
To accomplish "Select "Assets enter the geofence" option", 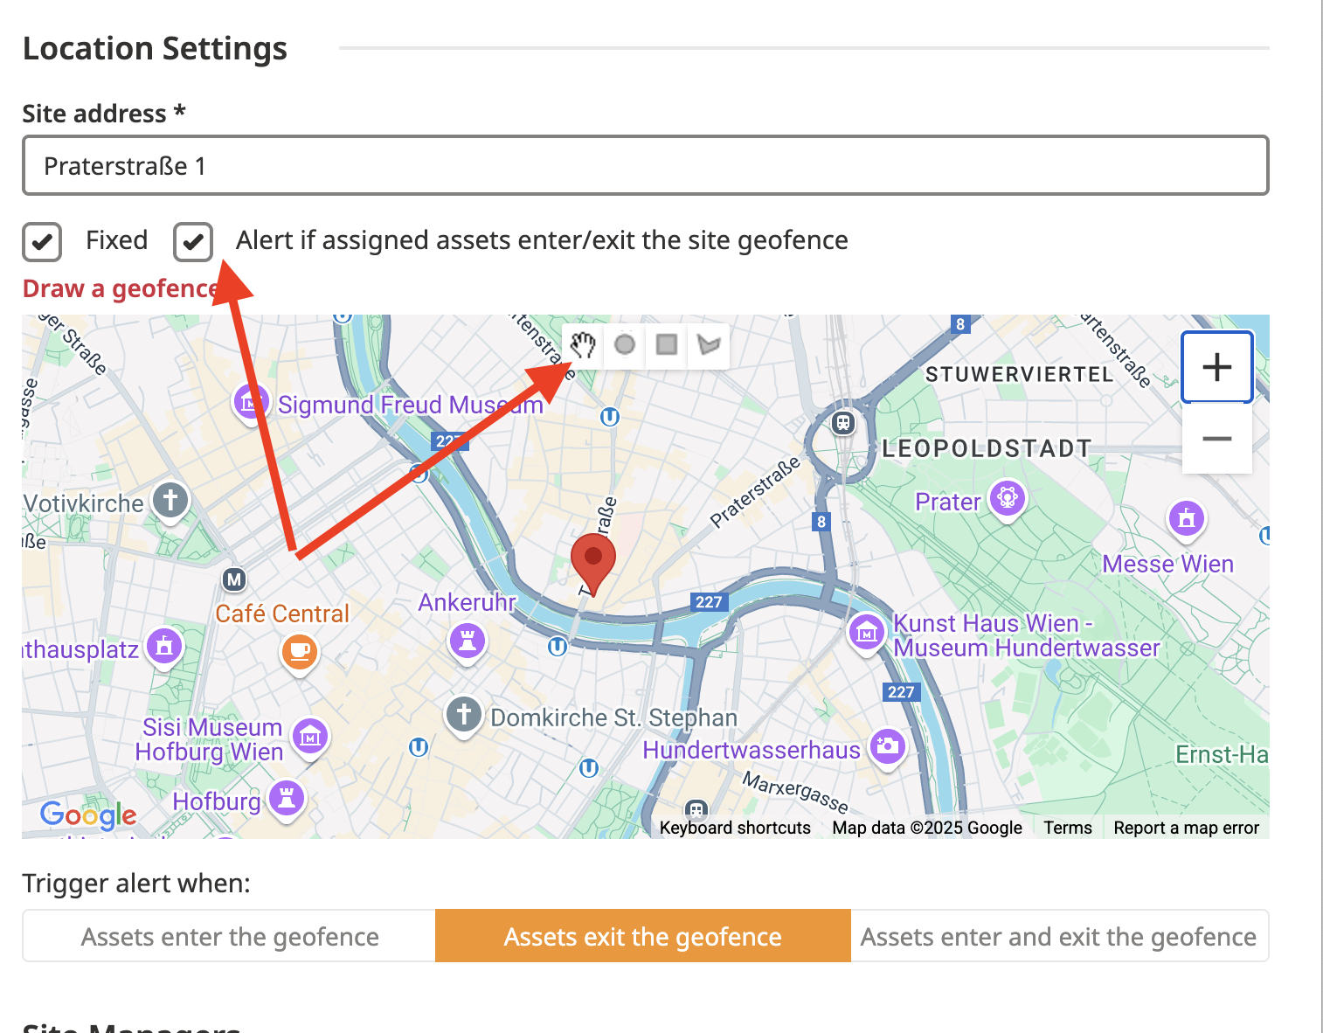I will 229,936.
